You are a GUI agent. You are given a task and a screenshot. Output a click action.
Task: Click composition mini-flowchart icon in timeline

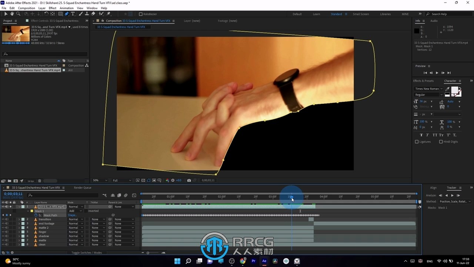(x=105, y=195)
